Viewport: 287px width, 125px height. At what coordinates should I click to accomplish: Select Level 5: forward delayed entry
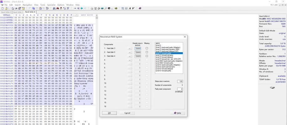169,57
